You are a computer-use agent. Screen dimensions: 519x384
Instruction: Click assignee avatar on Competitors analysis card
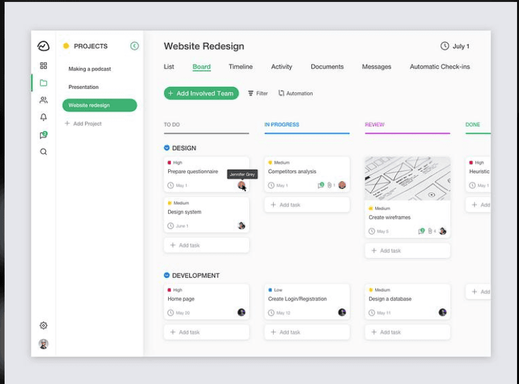pos(342,185)
